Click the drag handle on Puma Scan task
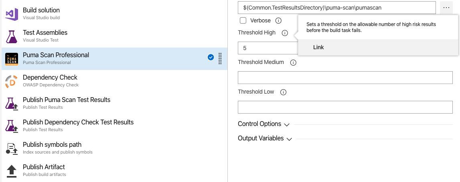 220,58
